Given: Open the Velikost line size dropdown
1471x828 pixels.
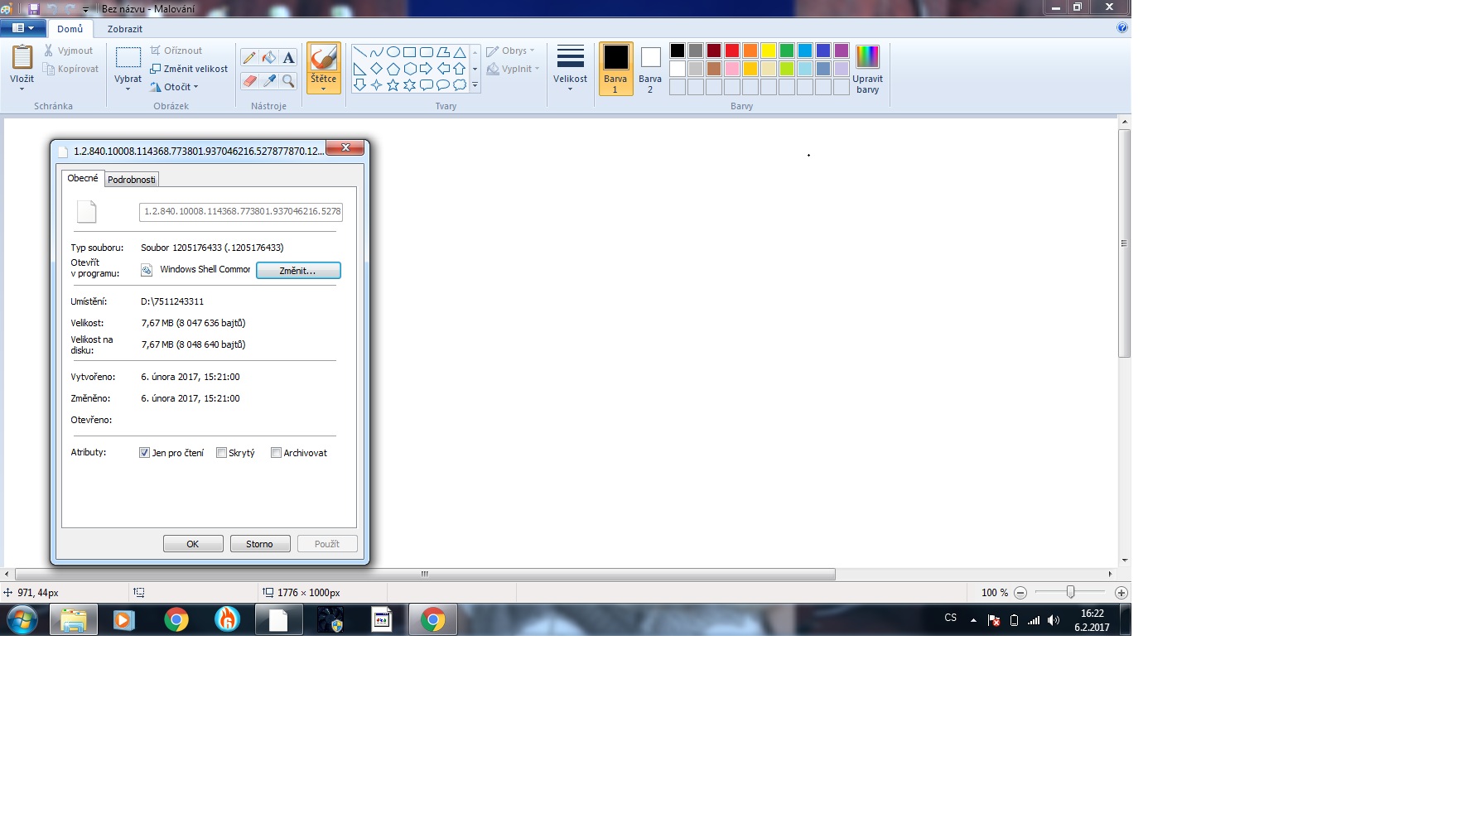Looking at the screenshot, I should [x=570, y=69].
